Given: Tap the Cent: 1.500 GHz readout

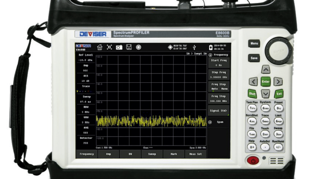Looking at the screenshot, I should [x=104, y=147].
